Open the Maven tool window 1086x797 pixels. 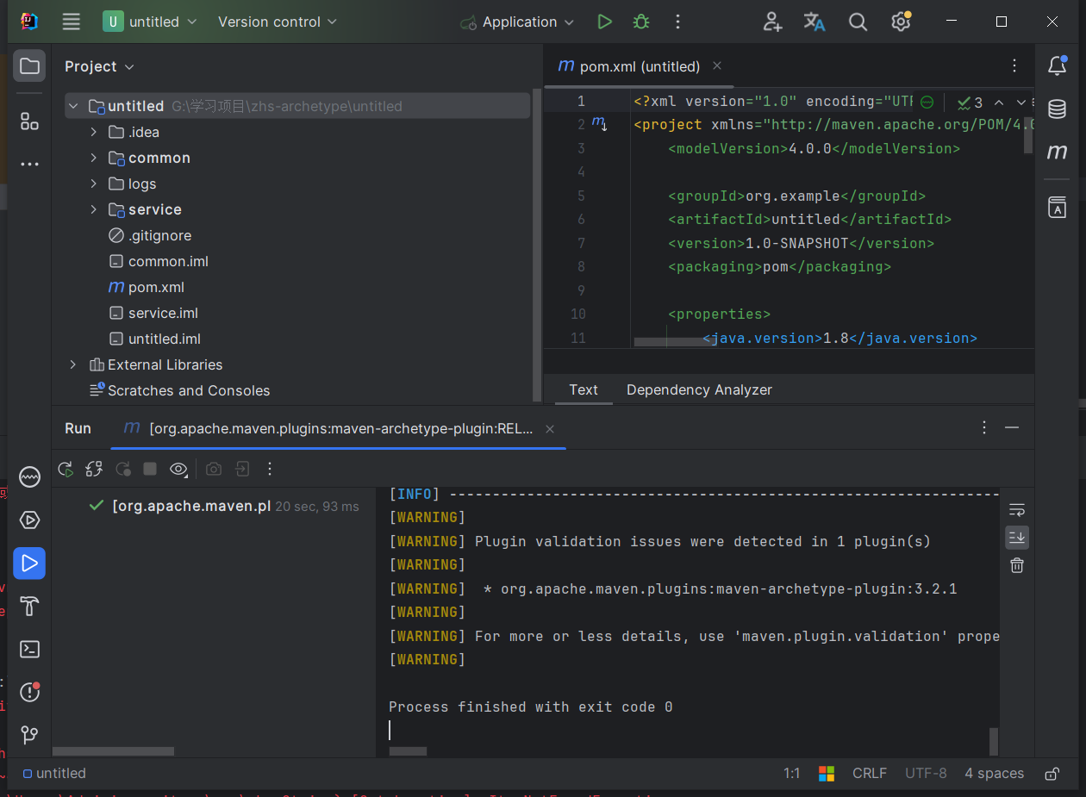[x=1057, y=153]
